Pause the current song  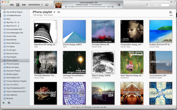[x=18, y=5]
